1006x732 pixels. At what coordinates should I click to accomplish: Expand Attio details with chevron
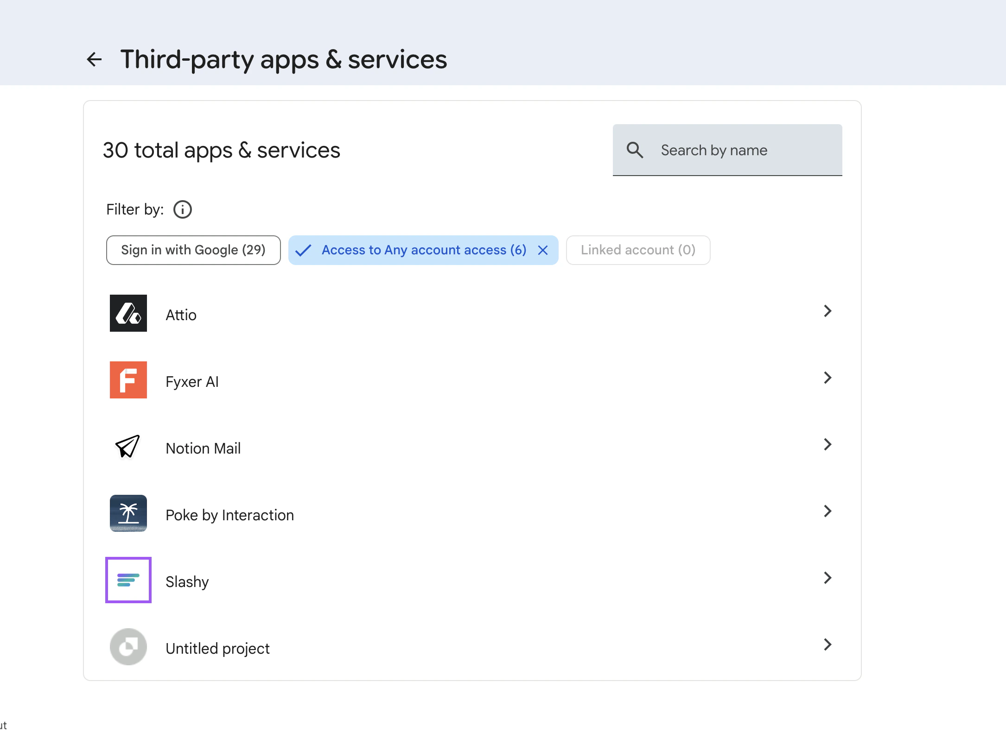click(828, 311)
